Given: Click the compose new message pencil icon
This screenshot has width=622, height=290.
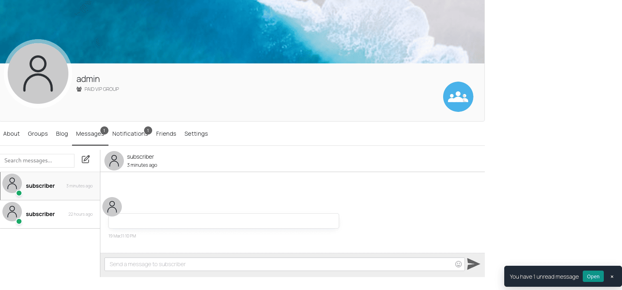Looking at the screenshot, I should pyautogui.click(x=86, y=159).
